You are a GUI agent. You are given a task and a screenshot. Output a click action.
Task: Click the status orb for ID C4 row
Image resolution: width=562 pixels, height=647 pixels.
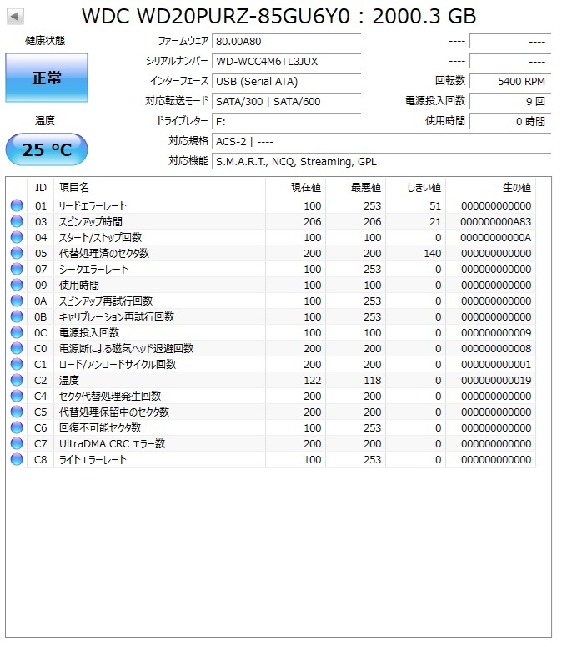tap(17, 396)
